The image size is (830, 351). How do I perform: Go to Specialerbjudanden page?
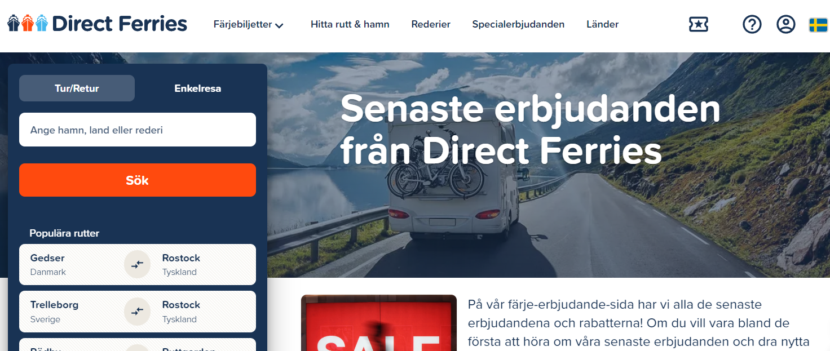click(518, 24)
